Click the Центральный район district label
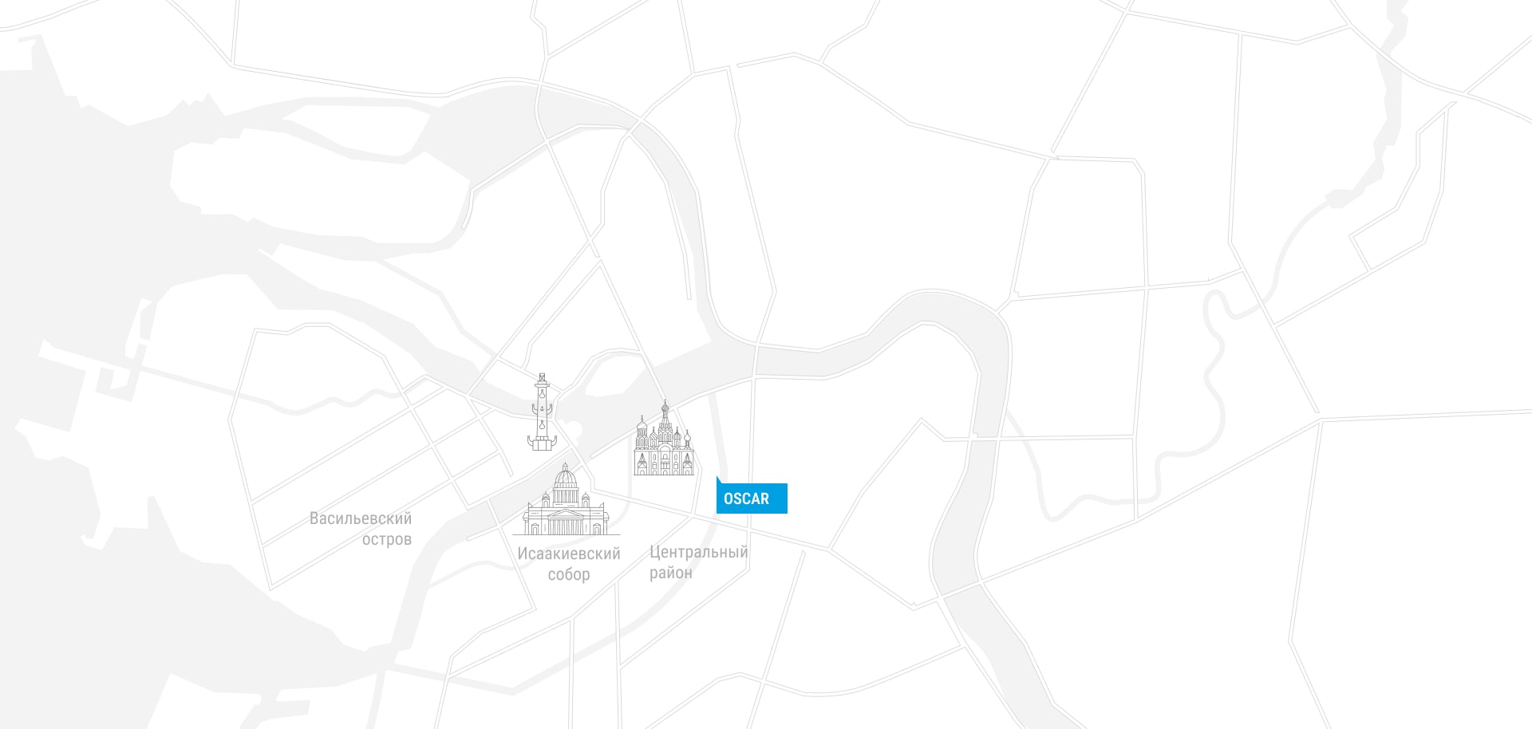 (x=698, y=562)
